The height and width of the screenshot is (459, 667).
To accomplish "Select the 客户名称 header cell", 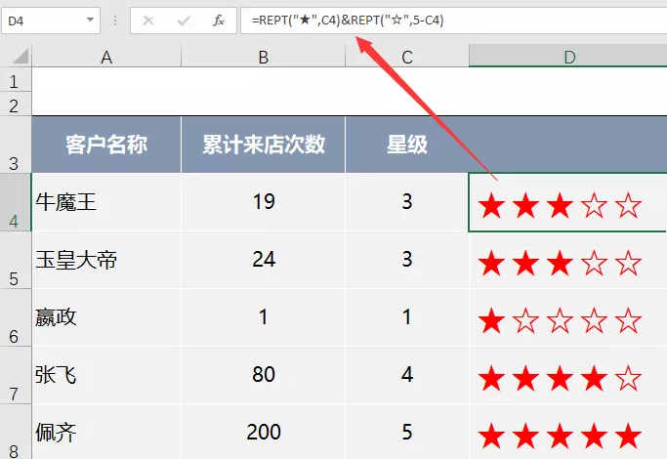I will (106, 146).
